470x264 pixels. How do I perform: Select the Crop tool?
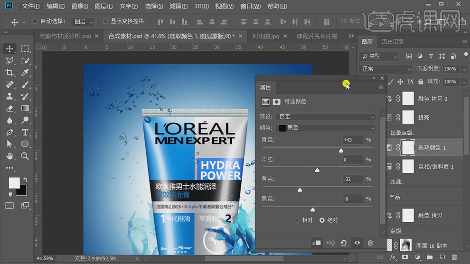pyautogui.click(x=9, y=73)
